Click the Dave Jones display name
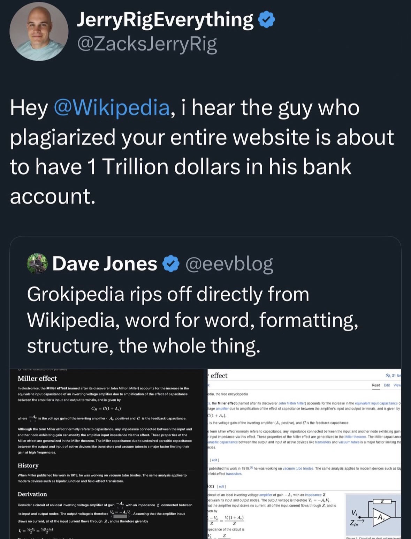 tap(105, 264)
